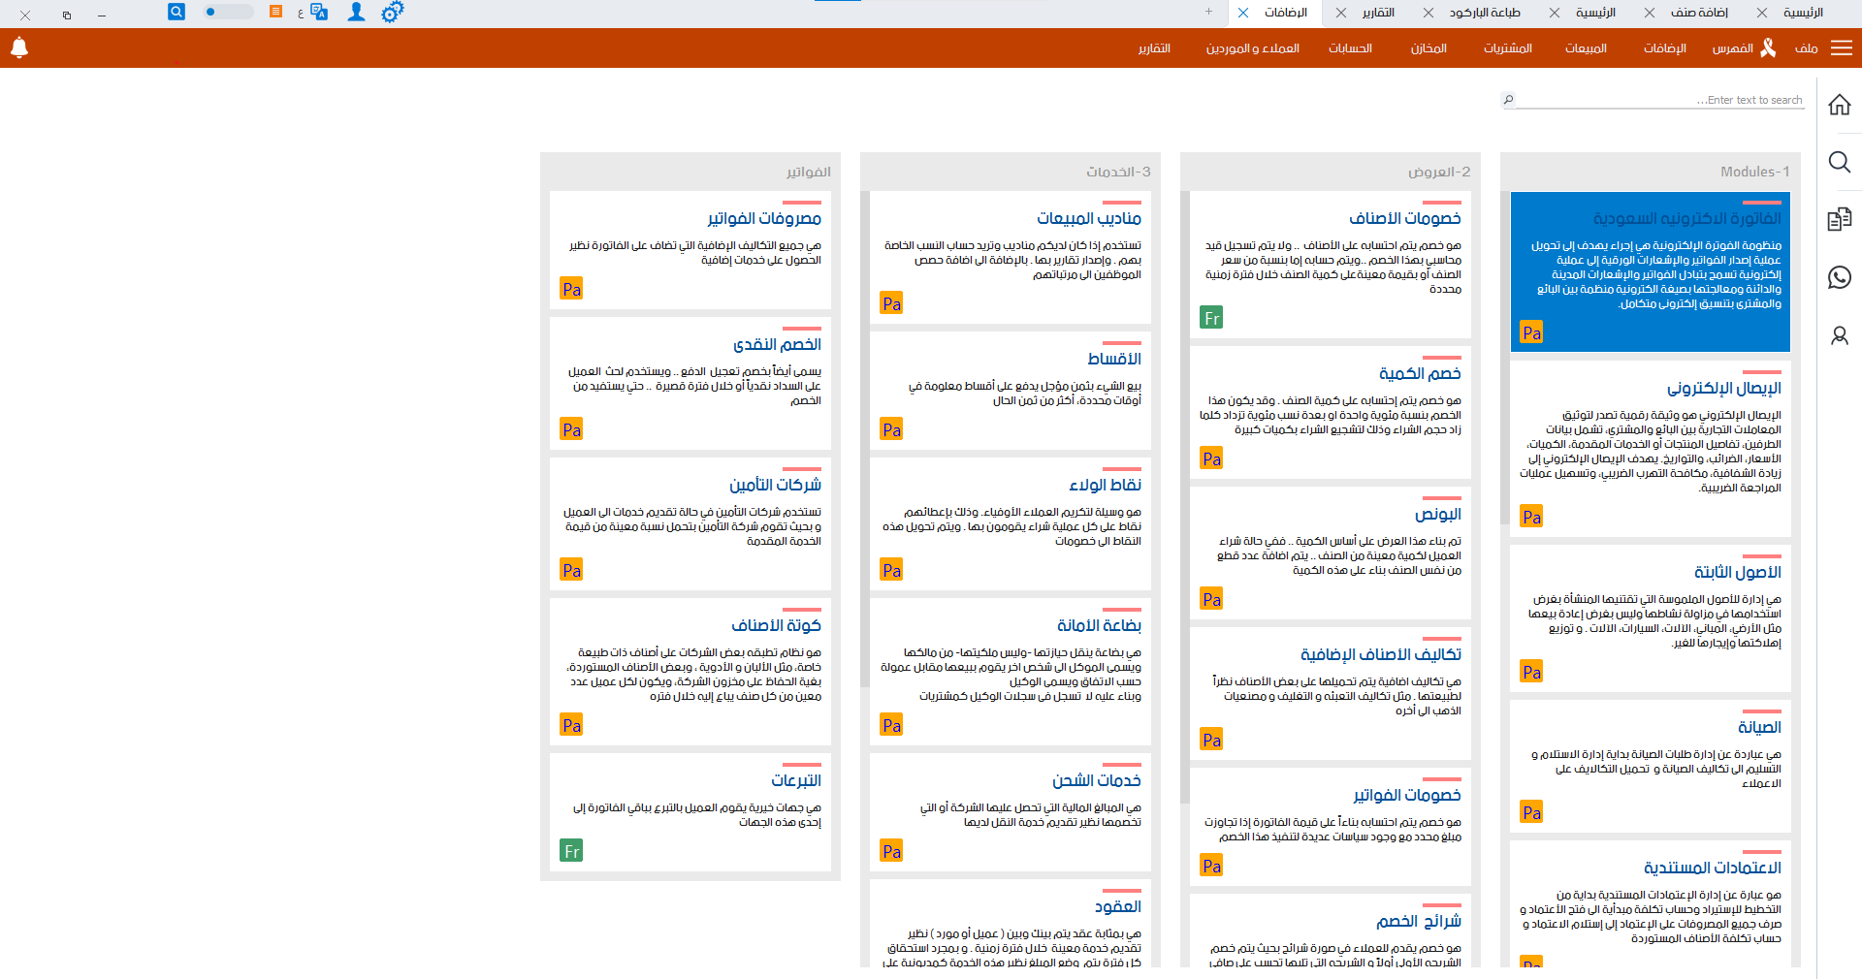Viewport: 1862px width, 979px height.
Task: Open the المشتريات menu
Action: point(1508,48)
